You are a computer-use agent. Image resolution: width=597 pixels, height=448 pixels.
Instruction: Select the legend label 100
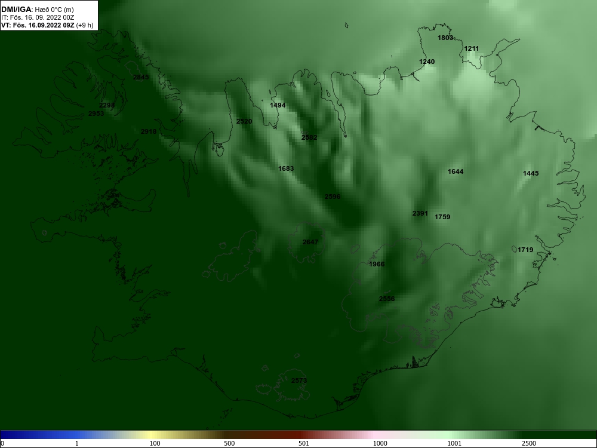(155, 443)
